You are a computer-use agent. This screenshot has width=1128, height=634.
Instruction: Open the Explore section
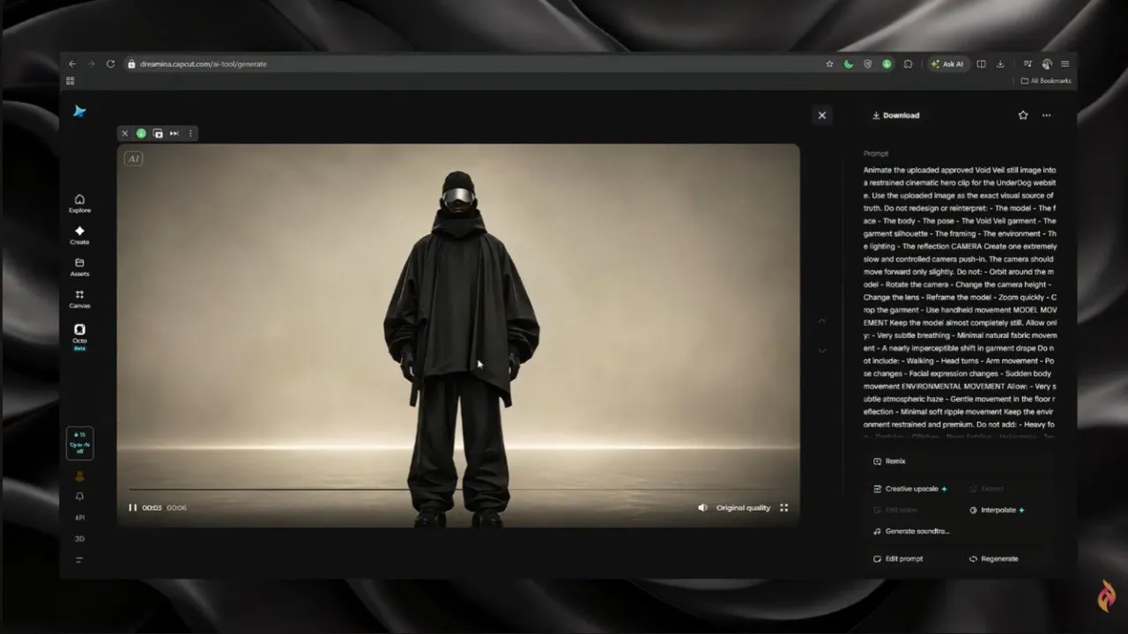(x=79, y=203)
